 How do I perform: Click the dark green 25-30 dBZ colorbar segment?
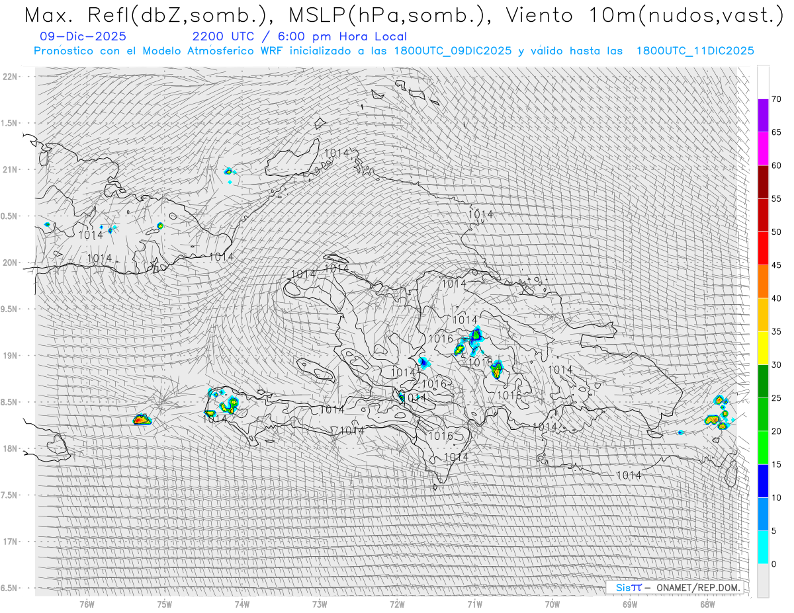click(x=763, y=381)
